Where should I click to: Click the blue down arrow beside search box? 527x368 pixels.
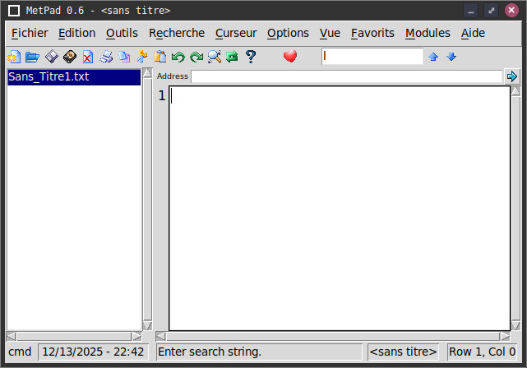coord(451,57)
